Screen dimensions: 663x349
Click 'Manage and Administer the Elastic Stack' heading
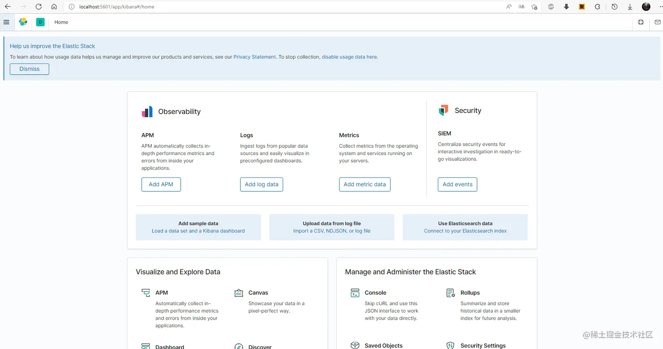click(x=410, y=272)
